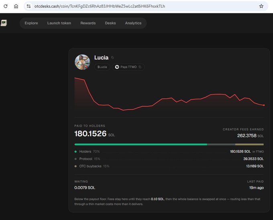The image size is (273, 220).
Task: Click the URL in the address bar
Action: 100,6
